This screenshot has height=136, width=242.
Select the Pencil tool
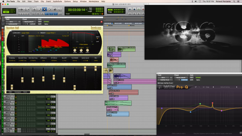pyautogui.click(x=60, y=9)
